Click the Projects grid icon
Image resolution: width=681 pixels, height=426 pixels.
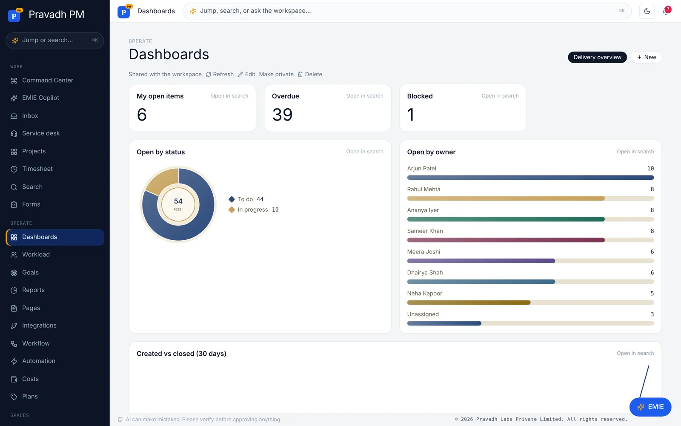tap(14, 152)
